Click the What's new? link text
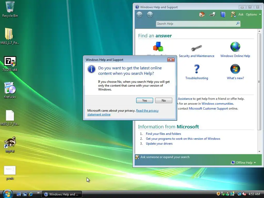 235,78
